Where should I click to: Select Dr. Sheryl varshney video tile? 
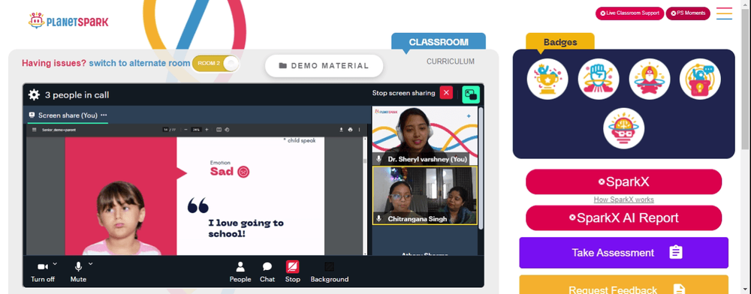pyautogui.click(x=425, y=136)
